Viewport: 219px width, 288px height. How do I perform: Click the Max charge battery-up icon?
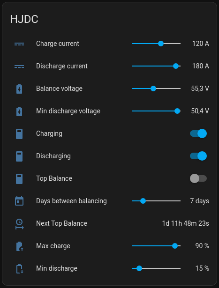click(19, 246)
